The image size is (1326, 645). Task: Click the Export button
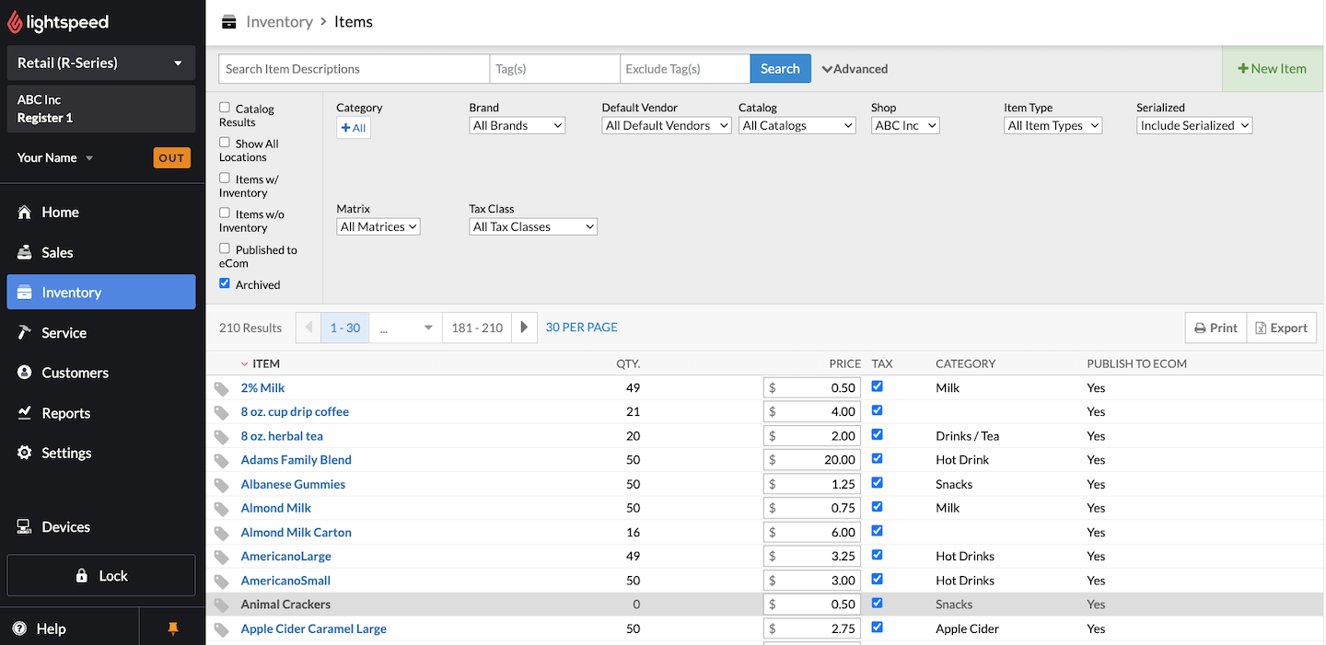pos(1282,328)
